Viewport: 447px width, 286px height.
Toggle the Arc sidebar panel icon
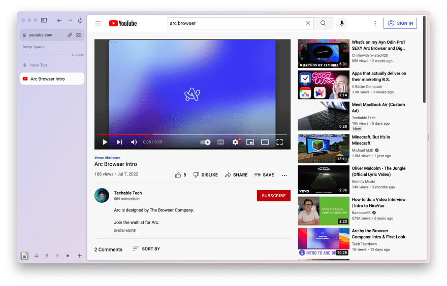click(x=44, y=20)
